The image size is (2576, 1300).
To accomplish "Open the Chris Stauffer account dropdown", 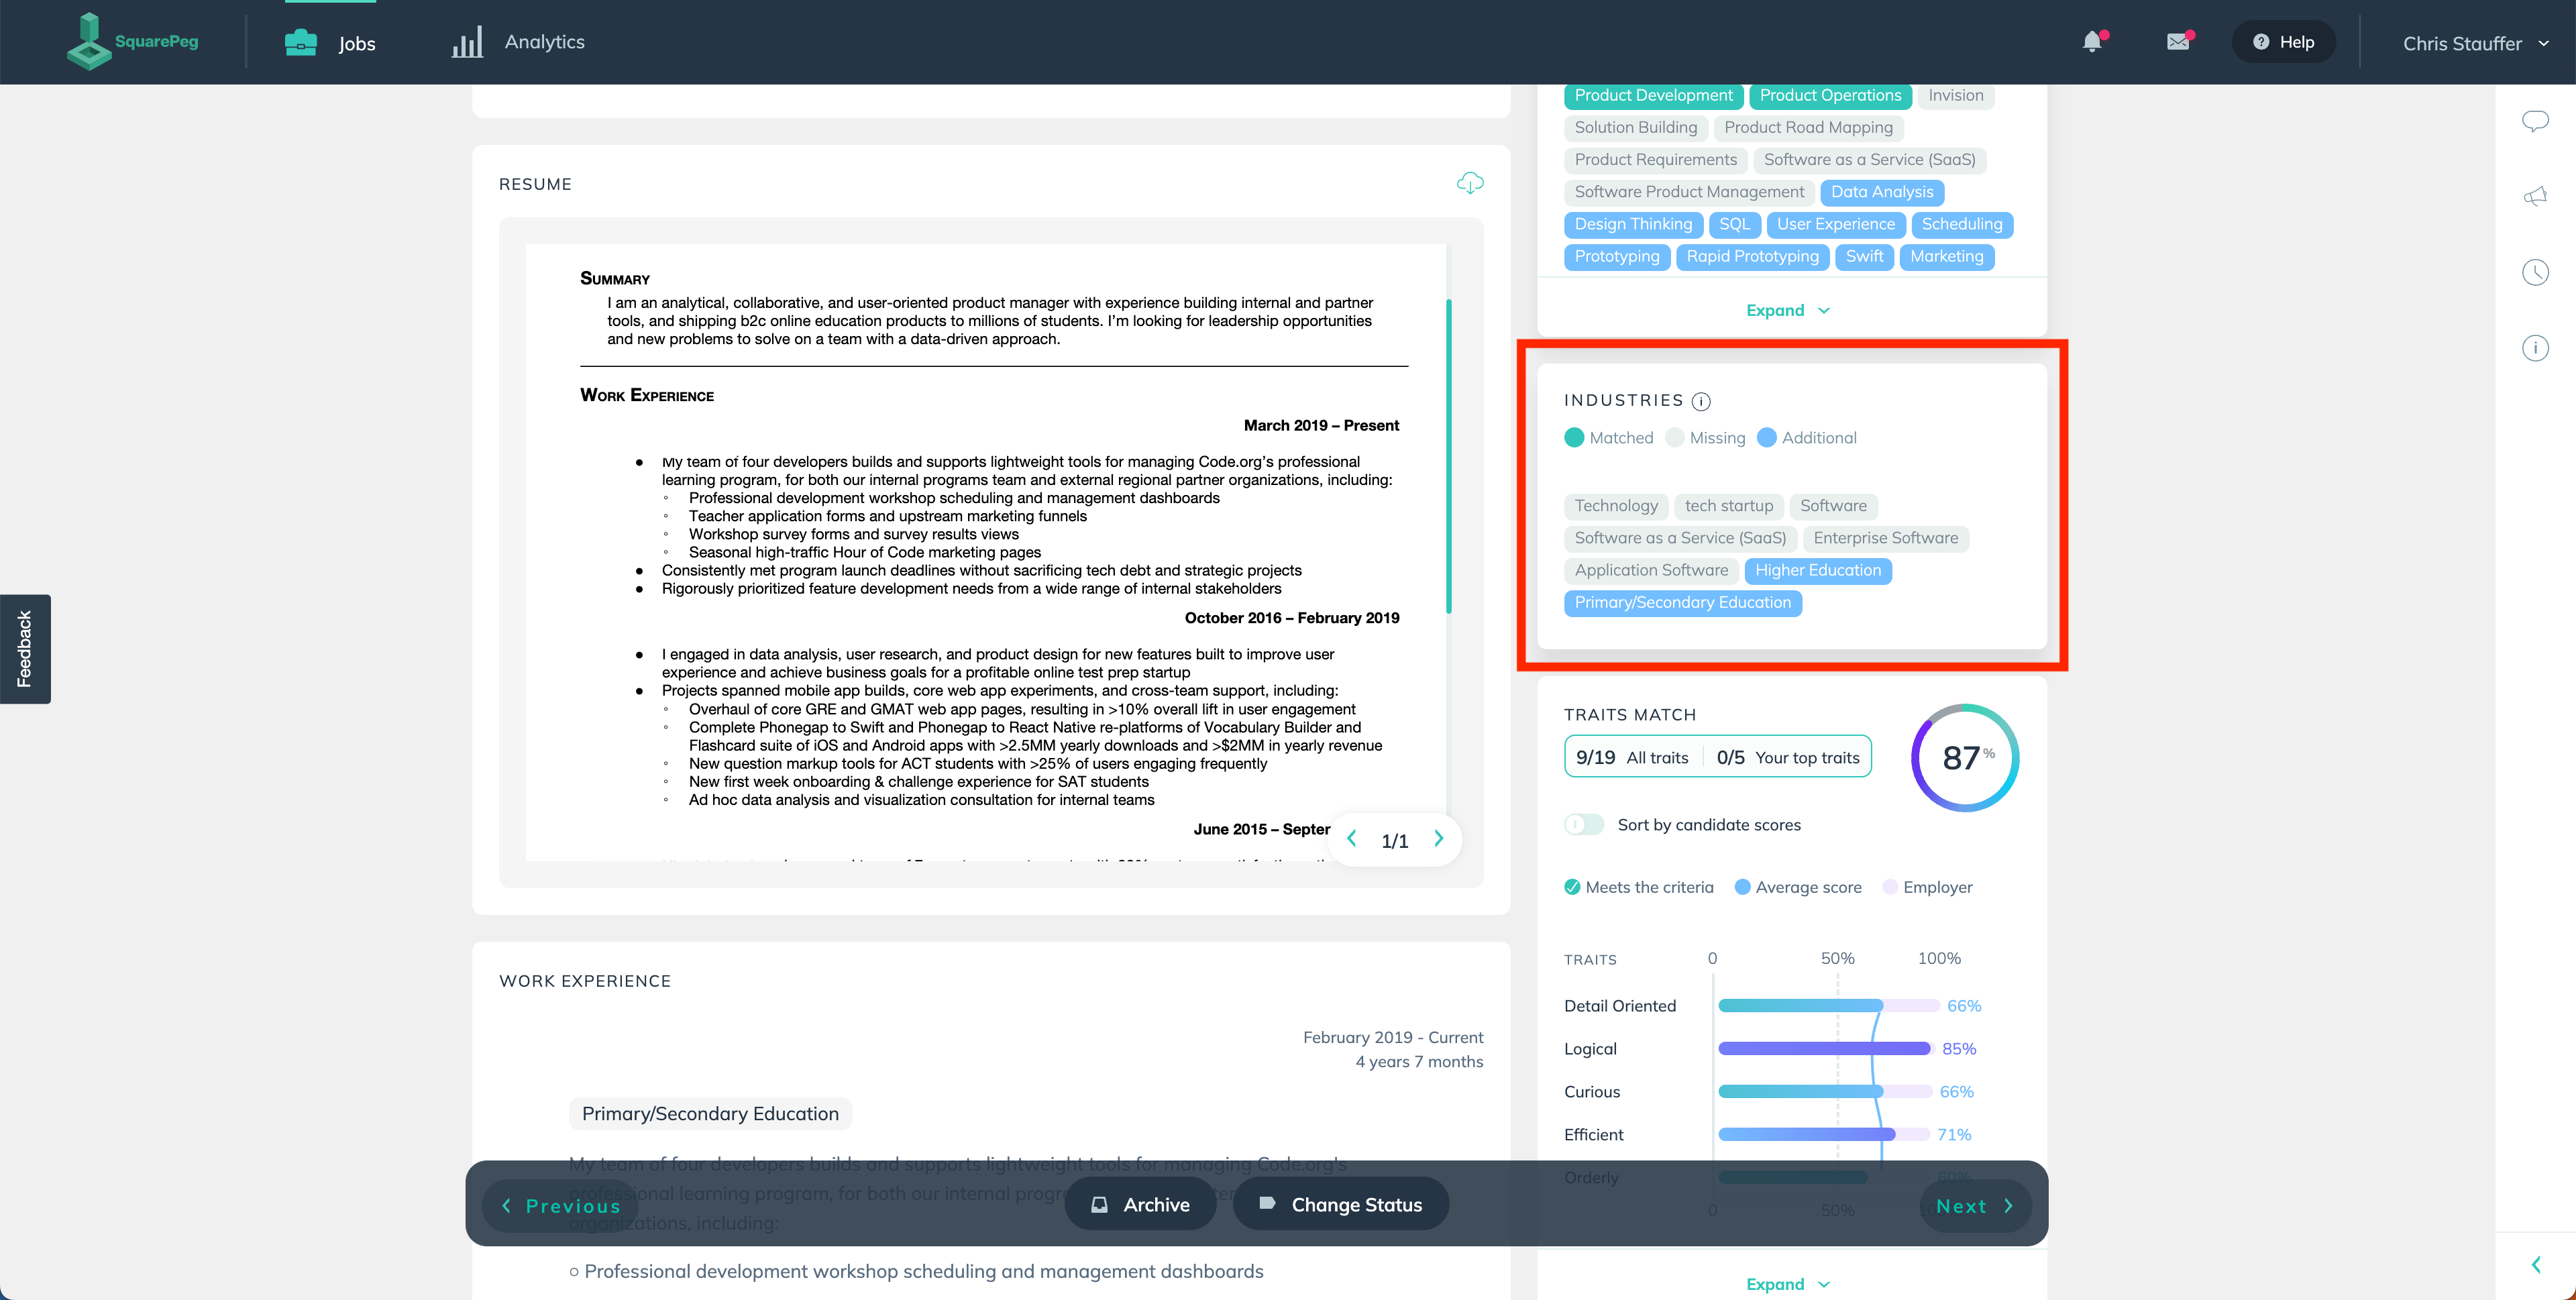I will click(x=2475, y=43).
